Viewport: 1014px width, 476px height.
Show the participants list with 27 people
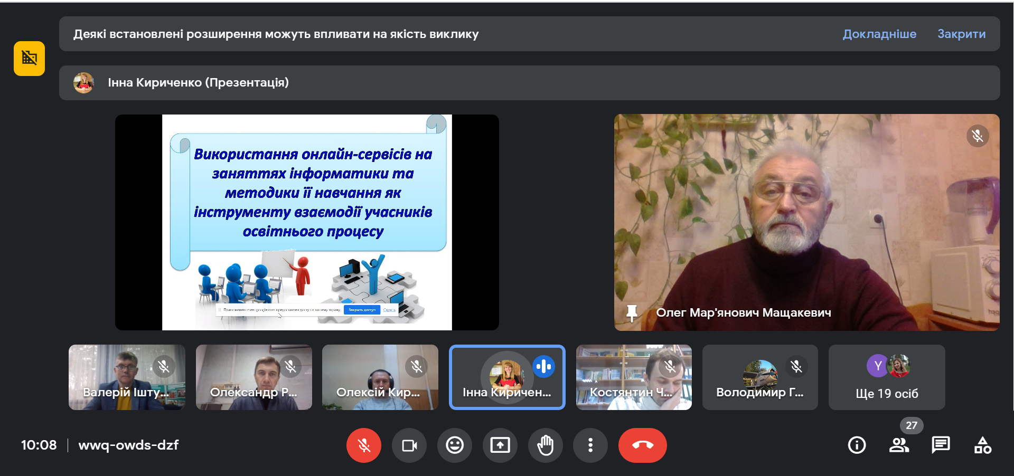coord(899,445)
